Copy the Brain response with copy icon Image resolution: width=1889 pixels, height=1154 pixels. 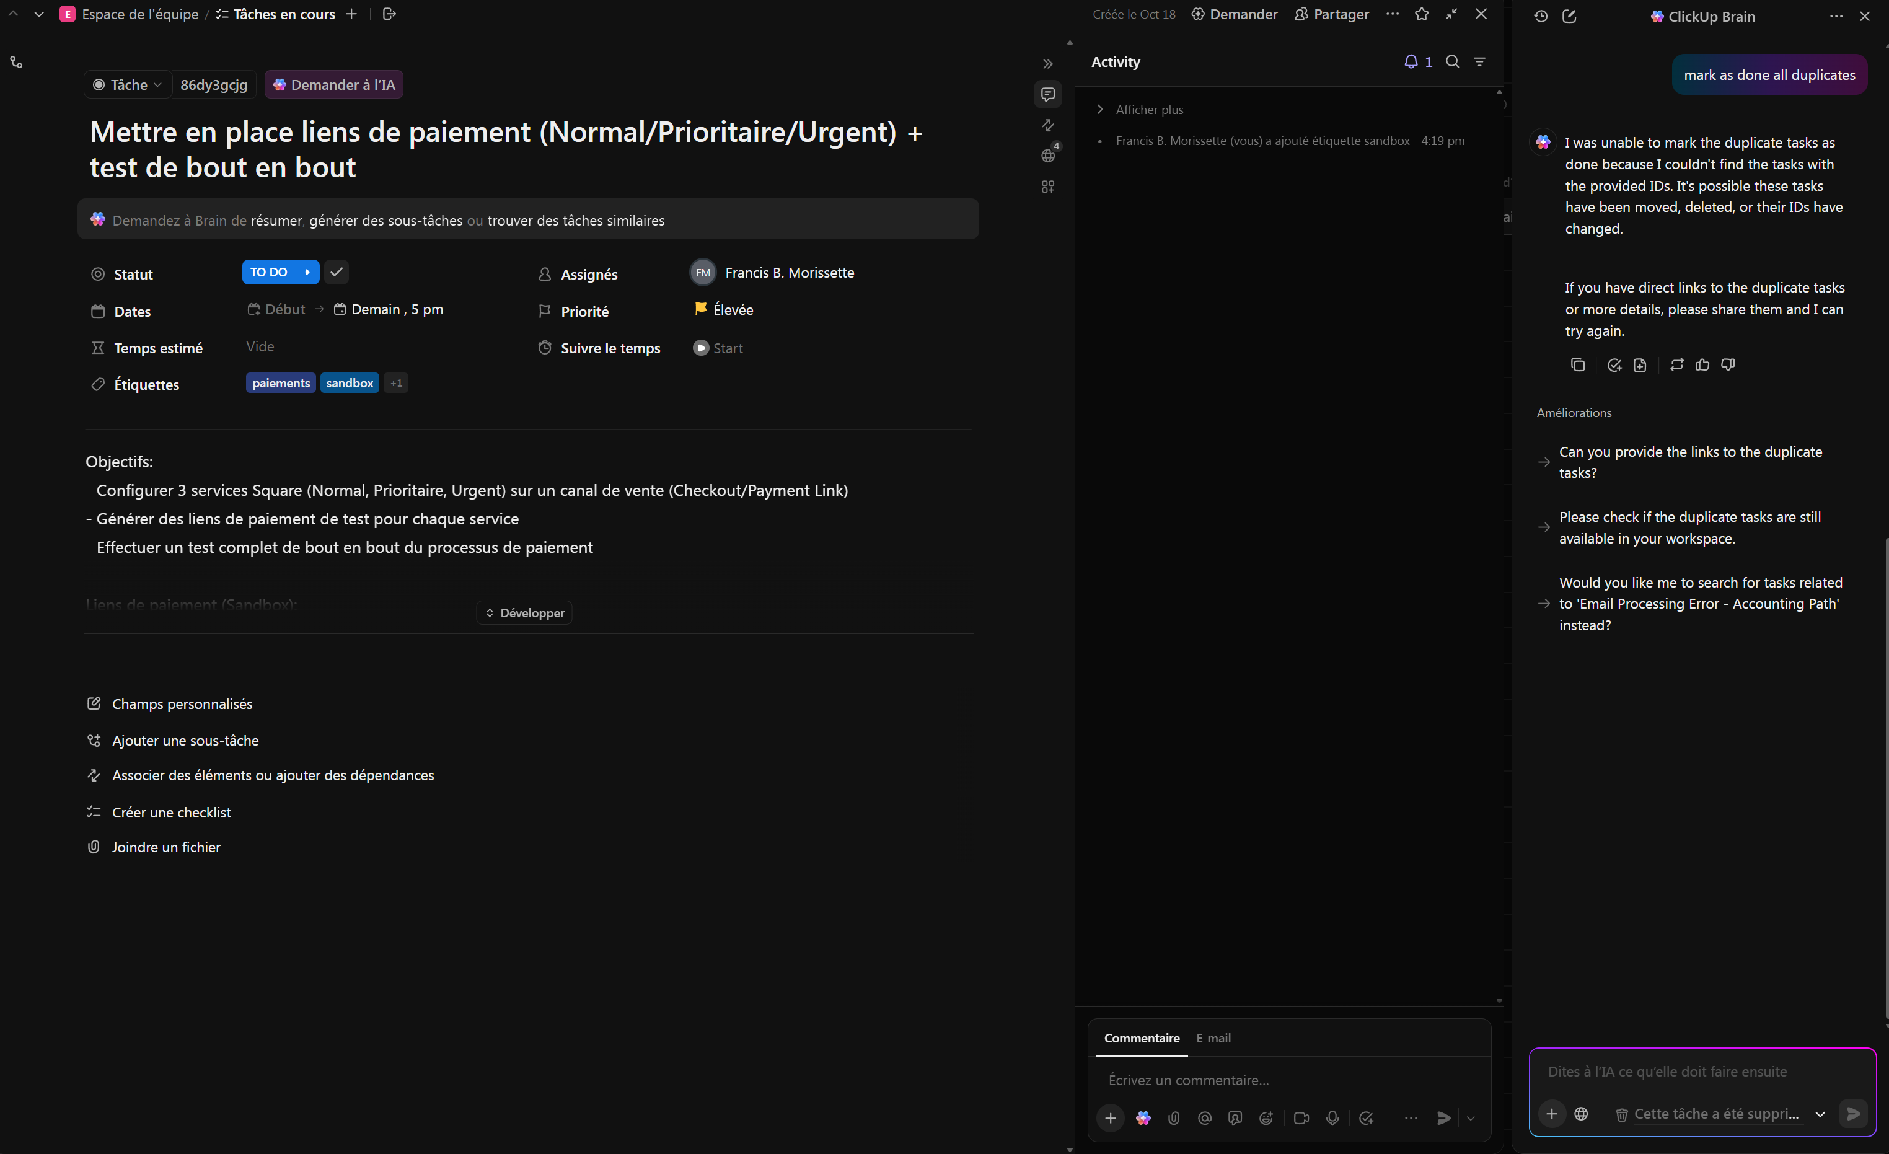point(1578,365)
